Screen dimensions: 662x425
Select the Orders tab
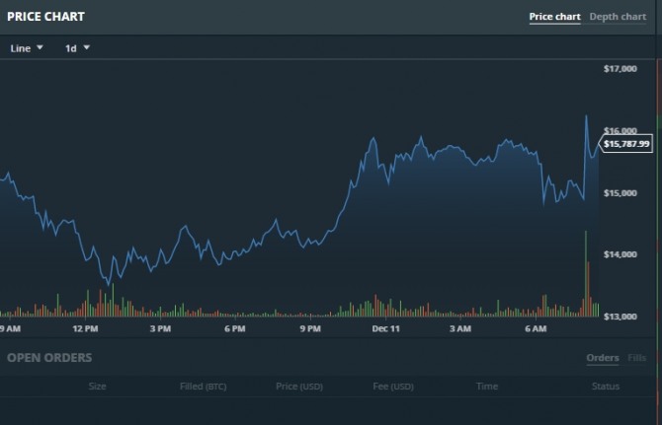[602, 358]
